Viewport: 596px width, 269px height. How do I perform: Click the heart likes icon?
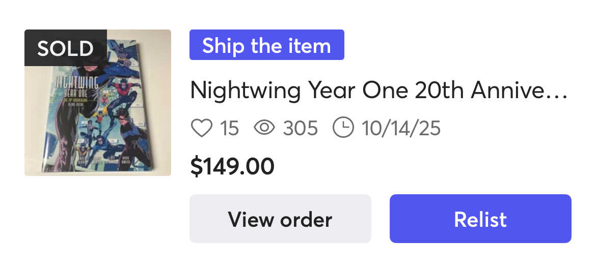[x=201, y=128]
